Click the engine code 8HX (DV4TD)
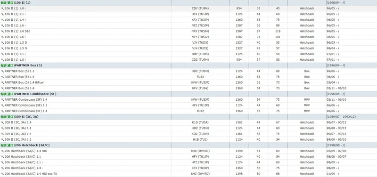377x177 pixels. (x=200, y=151)
